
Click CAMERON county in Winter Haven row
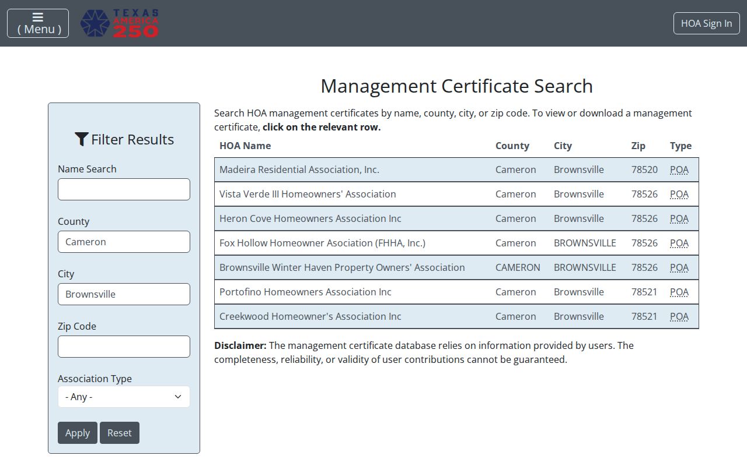518,267
